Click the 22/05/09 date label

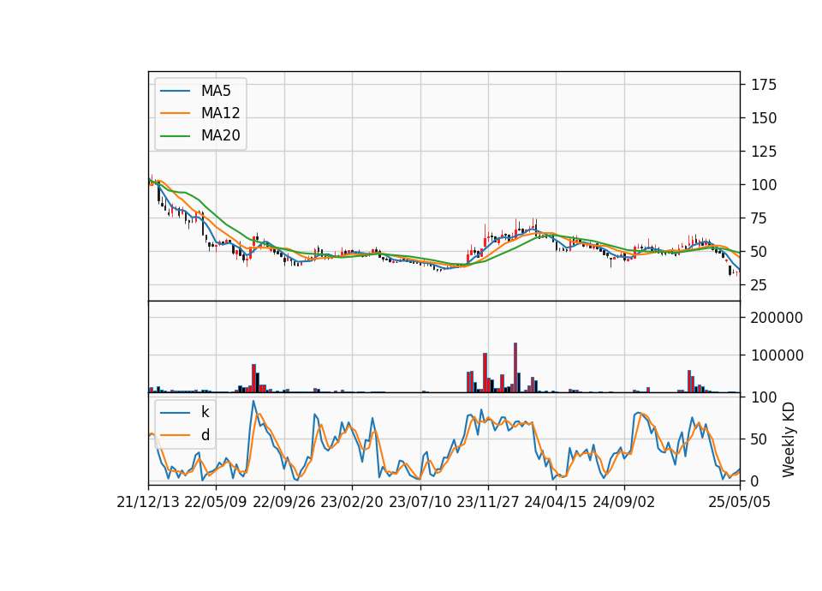(x=216, y=503)
